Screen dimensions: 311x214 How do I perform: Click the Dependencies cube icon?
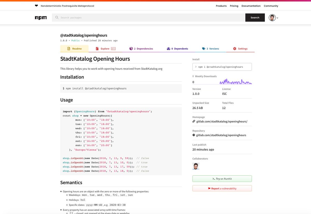tap(131, 49)
